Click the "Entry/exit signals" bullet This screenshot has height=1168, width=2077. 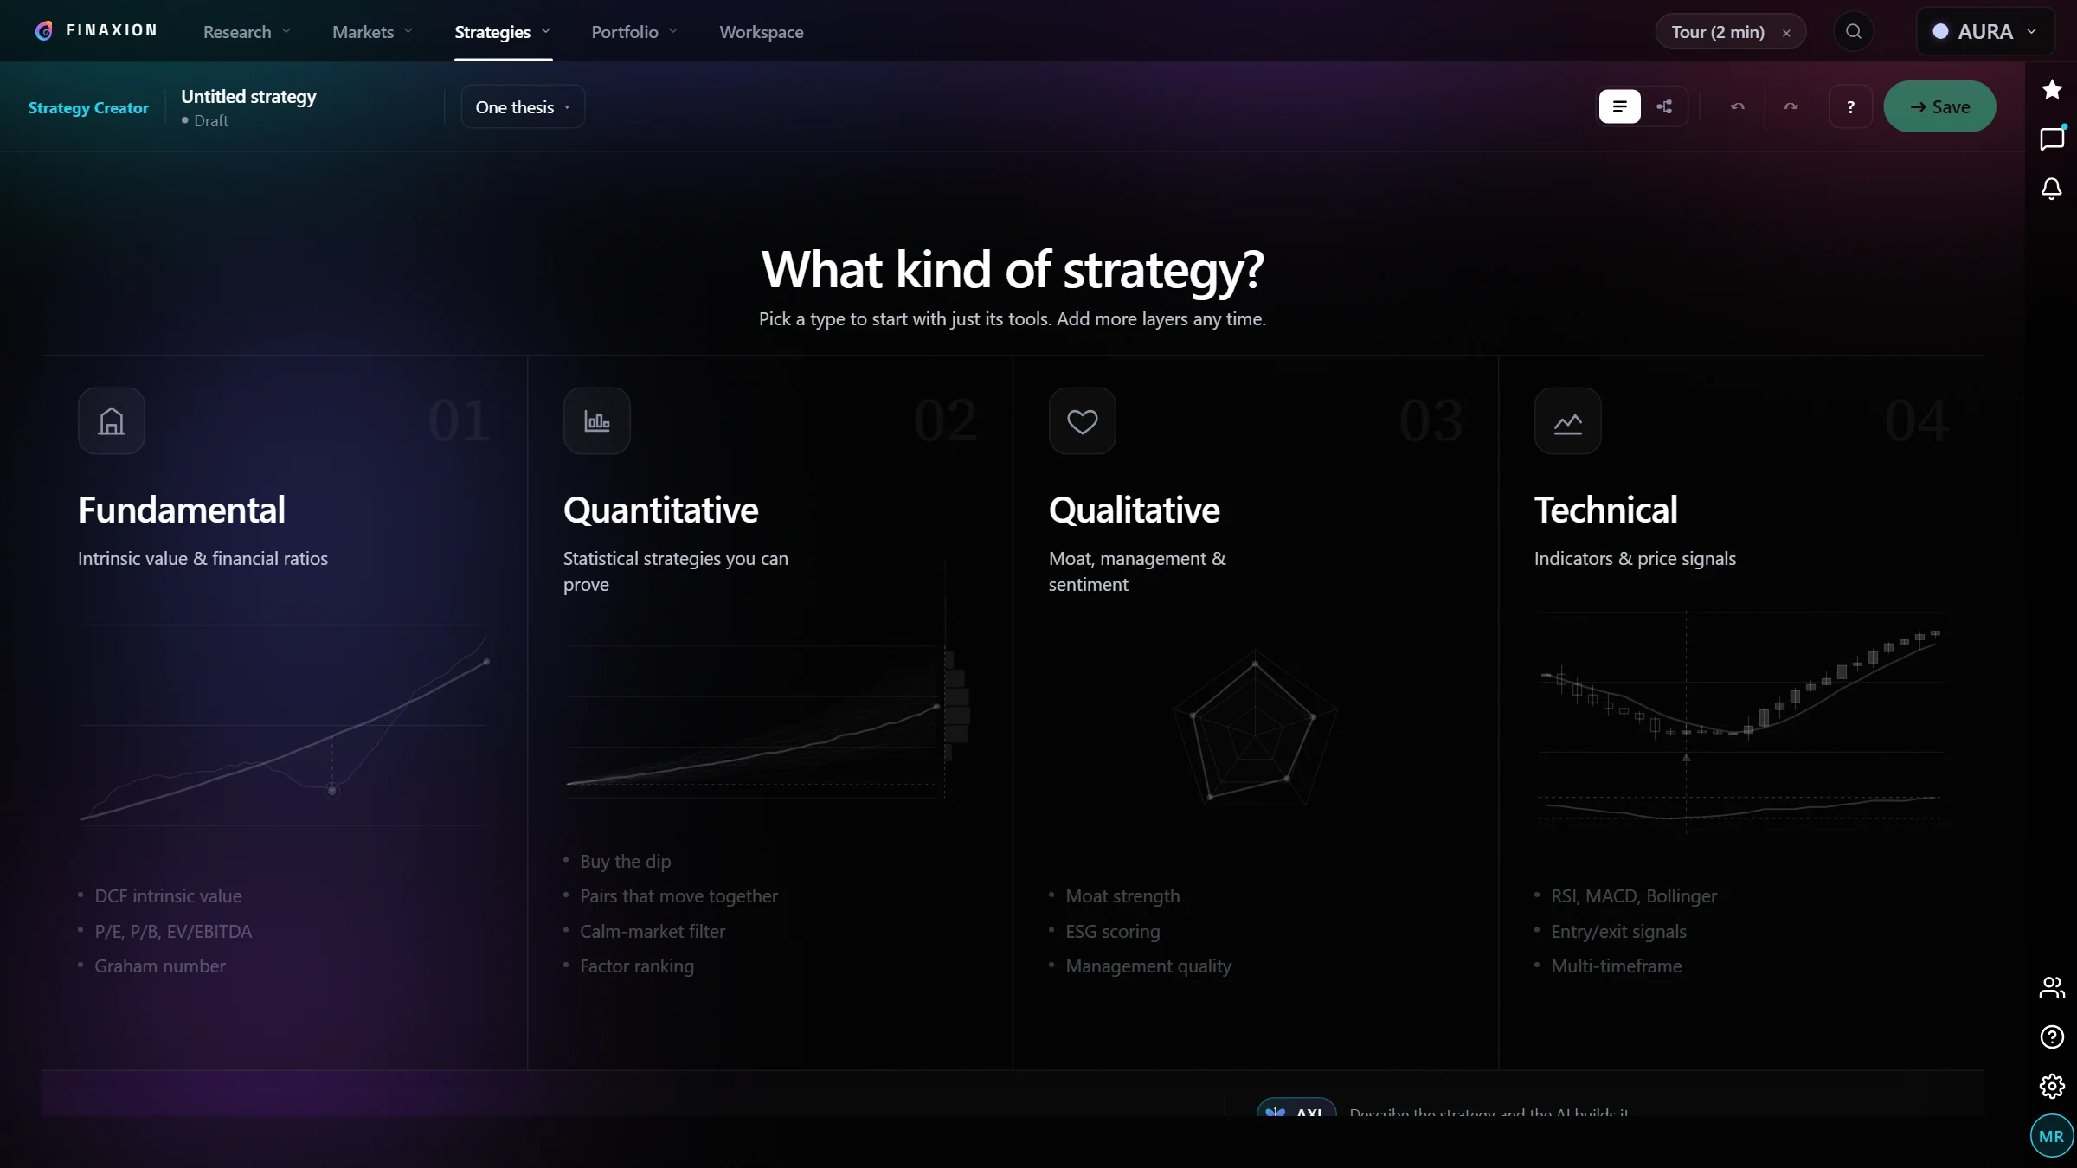[1618, 932]
